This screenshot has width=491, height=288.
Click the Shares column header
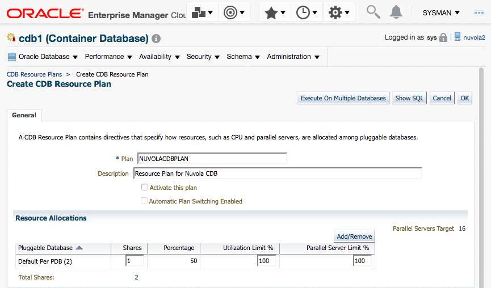pos(132,248)
